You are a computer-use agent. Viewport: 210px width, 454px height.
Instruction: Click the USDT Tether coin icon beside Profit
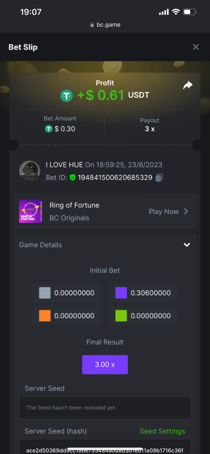67,96
